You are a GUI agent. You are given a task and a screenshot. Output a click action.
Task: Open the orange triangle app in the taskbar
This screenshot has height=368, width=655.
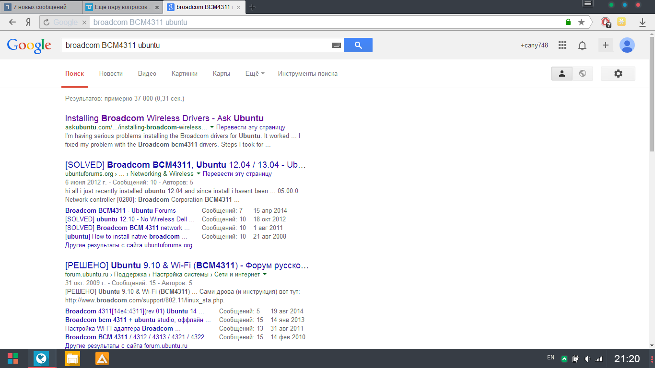tap(102, 358)
